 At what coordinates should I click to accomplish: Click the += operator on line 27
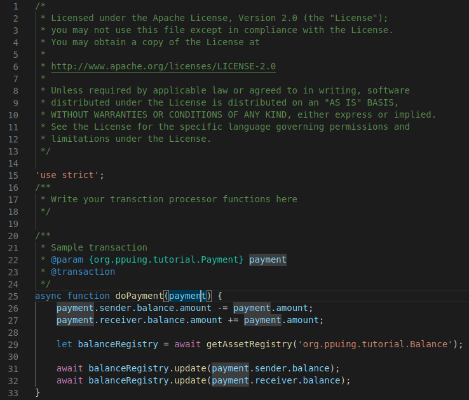233,321
